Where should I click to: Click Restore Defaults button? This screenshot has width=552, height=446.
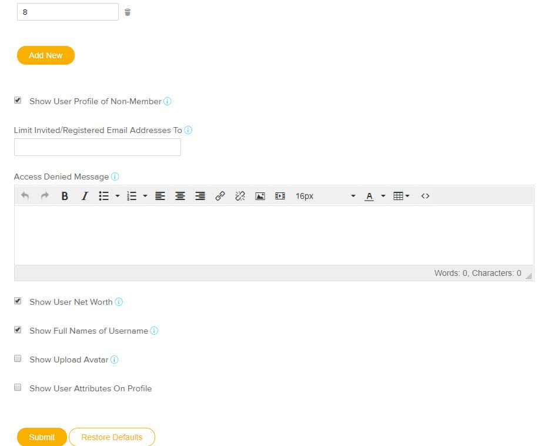click(112, 437)
